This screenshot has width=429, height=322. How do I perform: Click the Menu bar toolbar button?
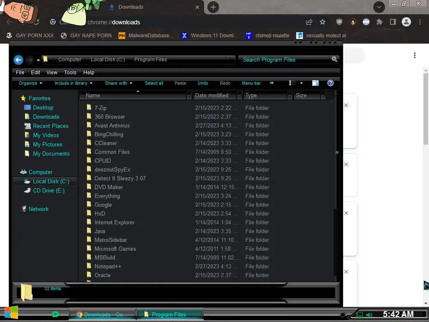tap(251, 83)
